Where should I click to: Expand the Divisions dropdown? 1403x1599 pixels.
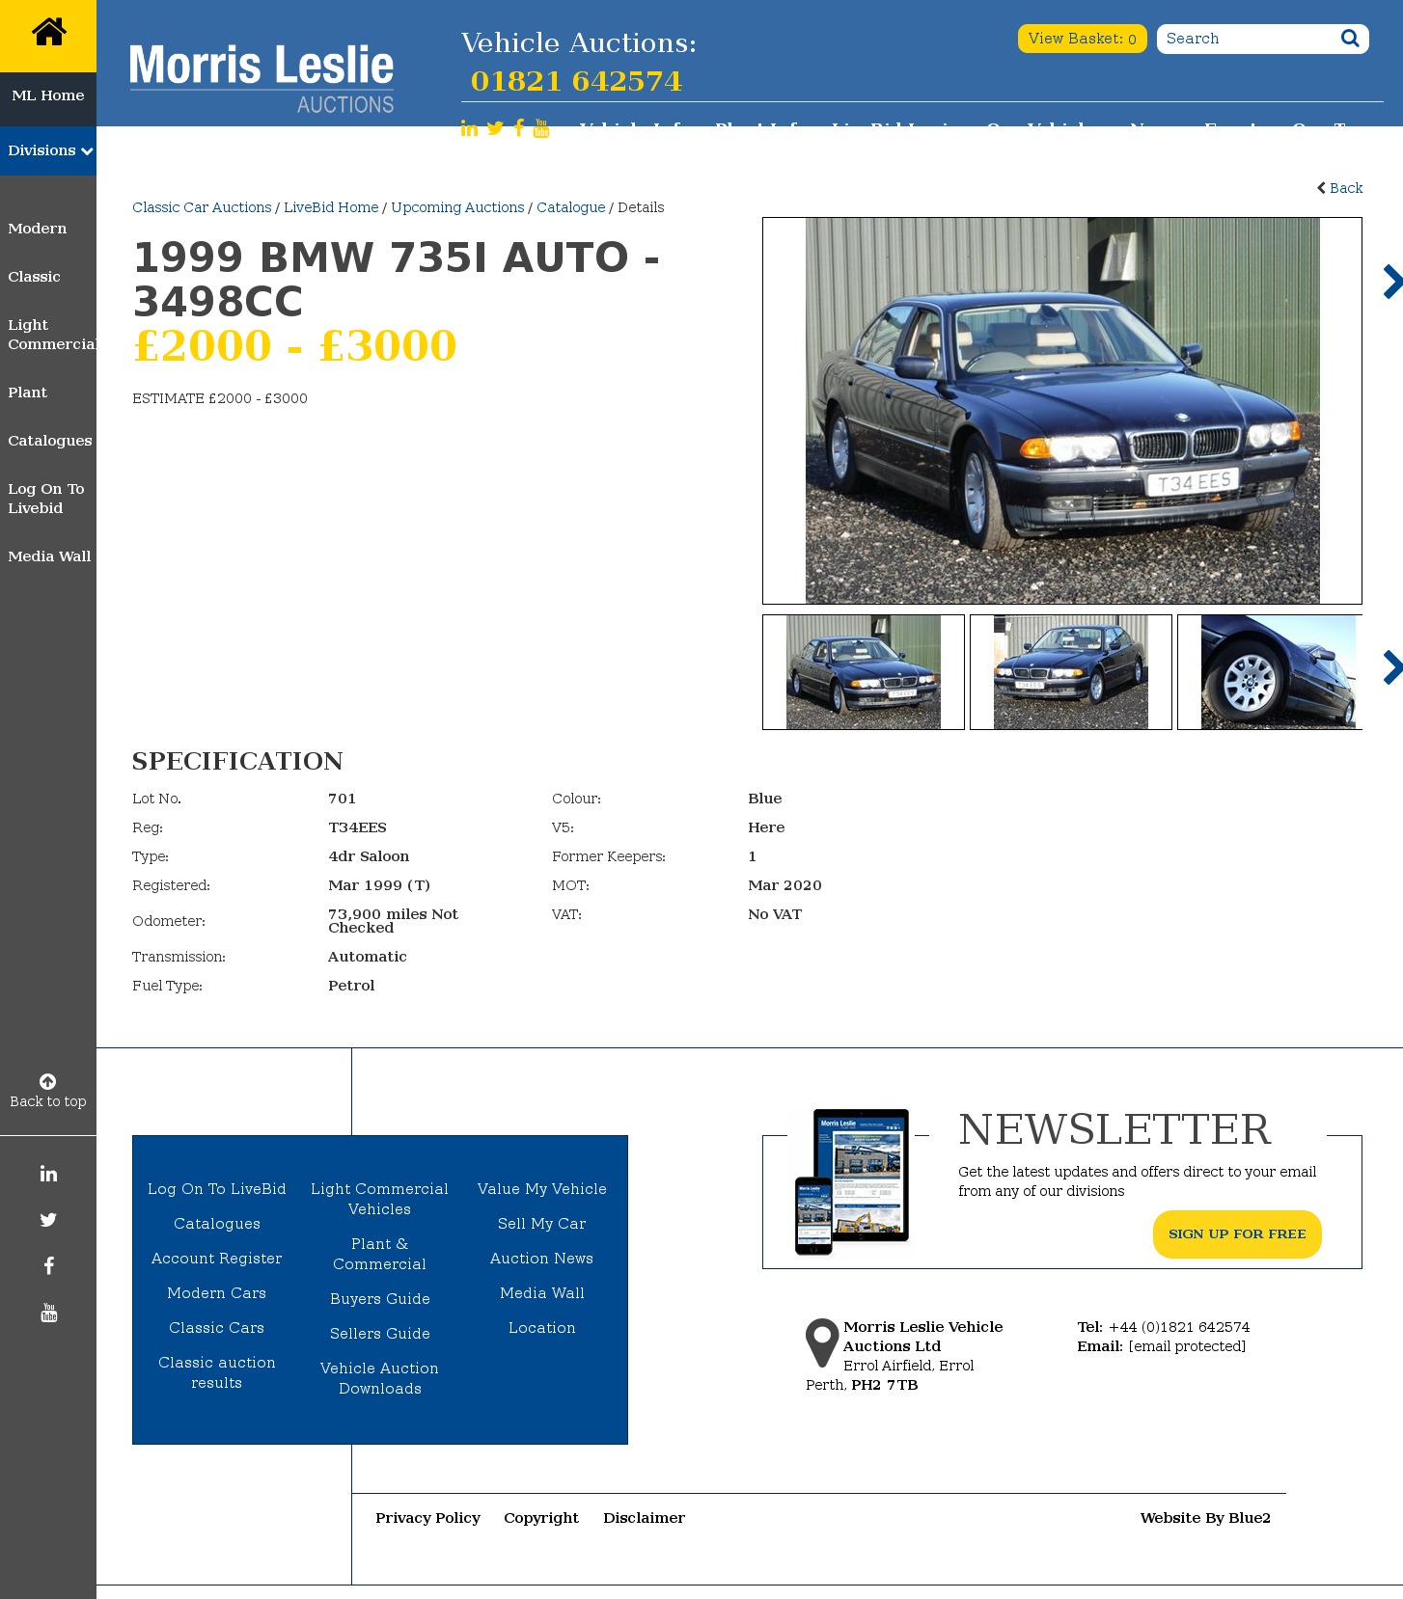[x=48, y=150]
